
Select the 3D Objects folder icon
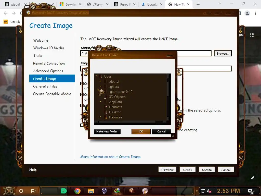[105, 97]
